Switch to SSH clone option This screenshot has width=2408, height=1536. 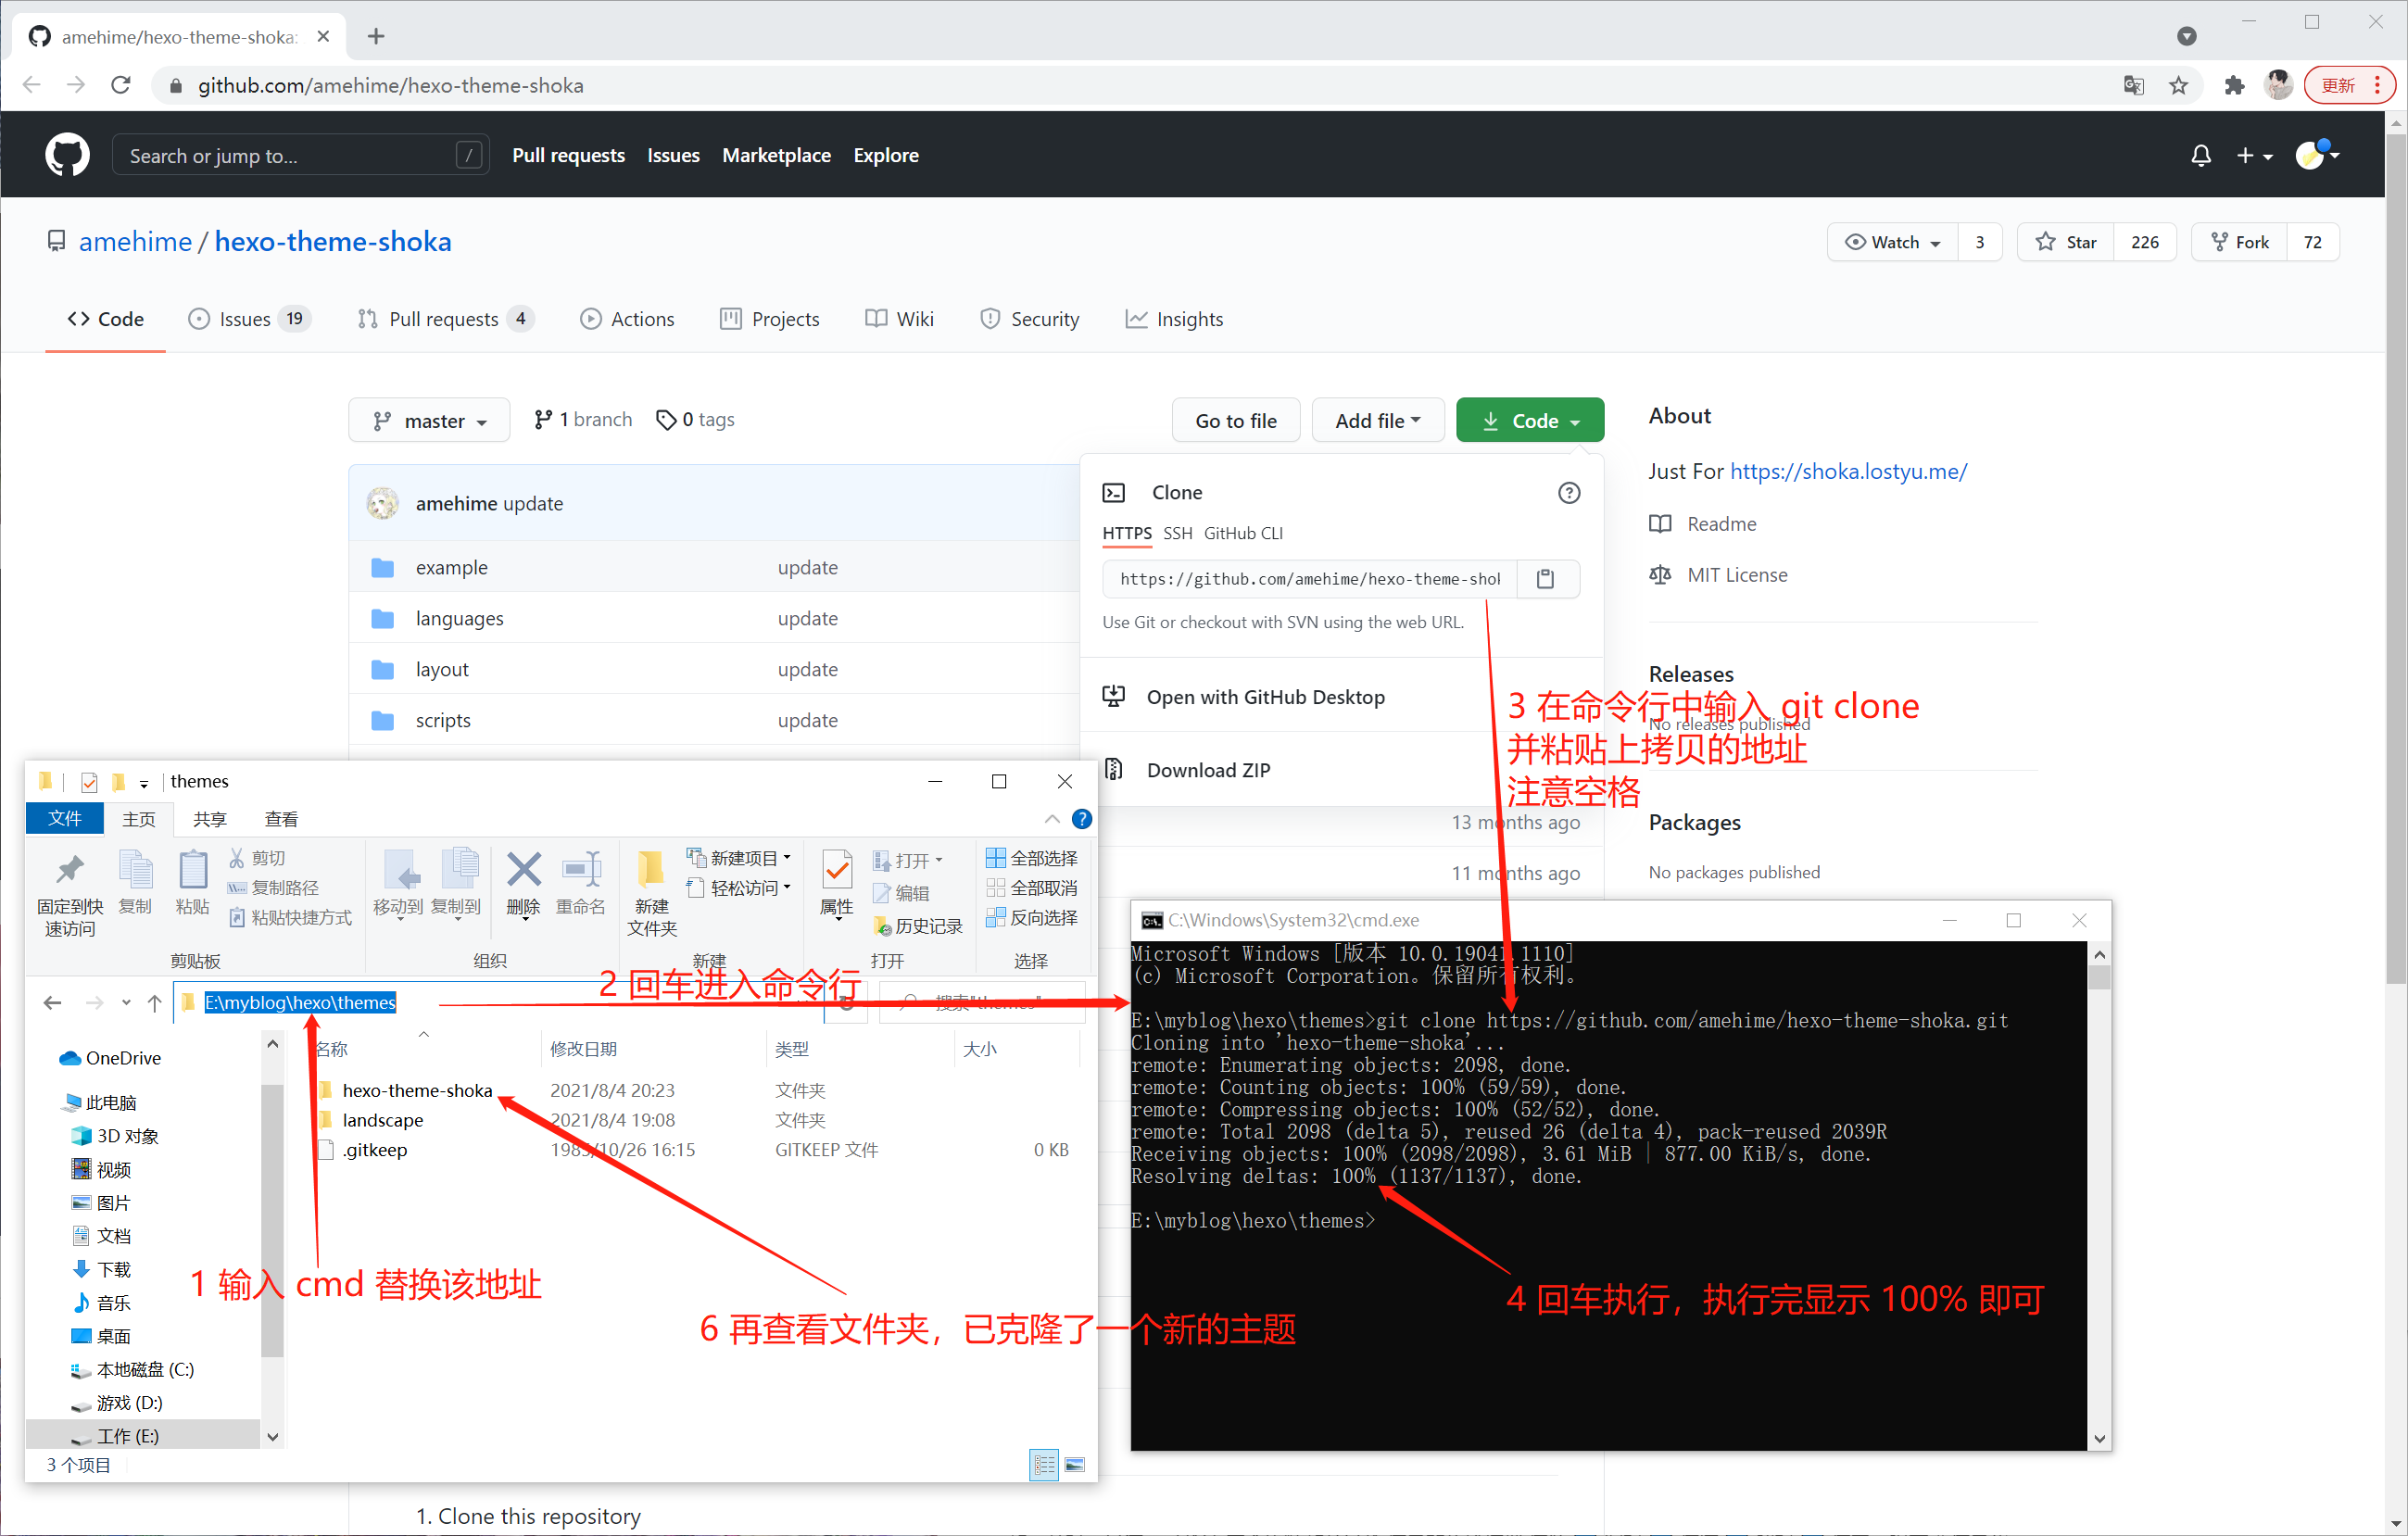(1178, 534)
